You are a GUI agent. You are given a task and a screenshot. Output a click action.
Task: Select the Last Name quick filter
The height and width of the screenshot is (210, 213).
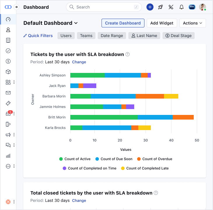(x=144, y=36)
